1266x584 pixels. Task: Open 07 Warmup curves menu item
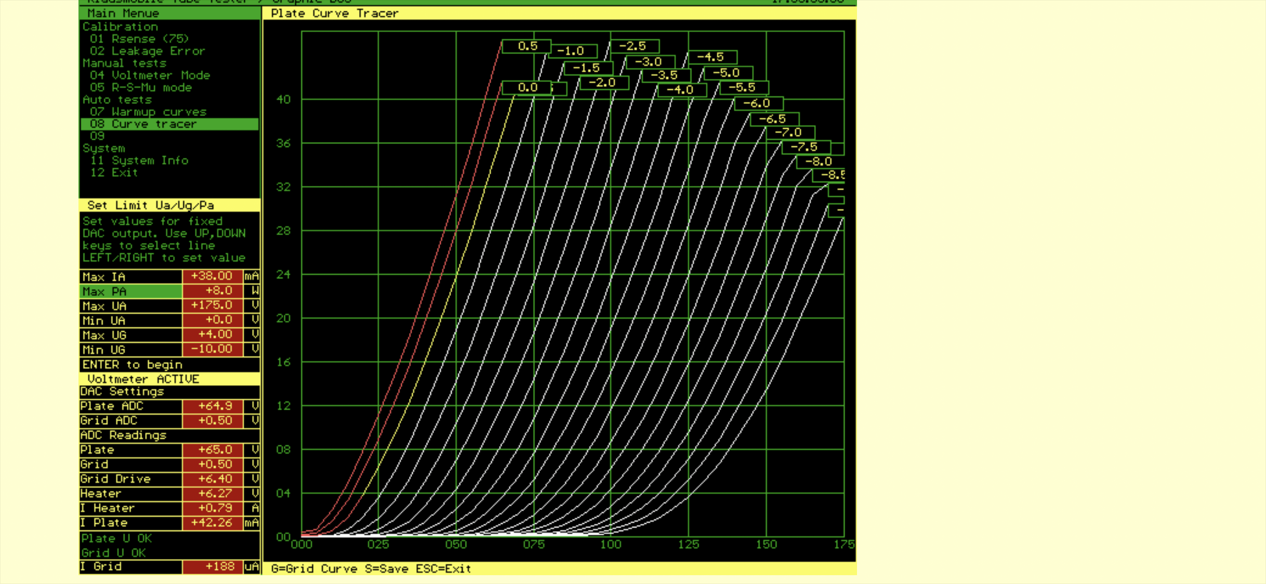[148, 112]
